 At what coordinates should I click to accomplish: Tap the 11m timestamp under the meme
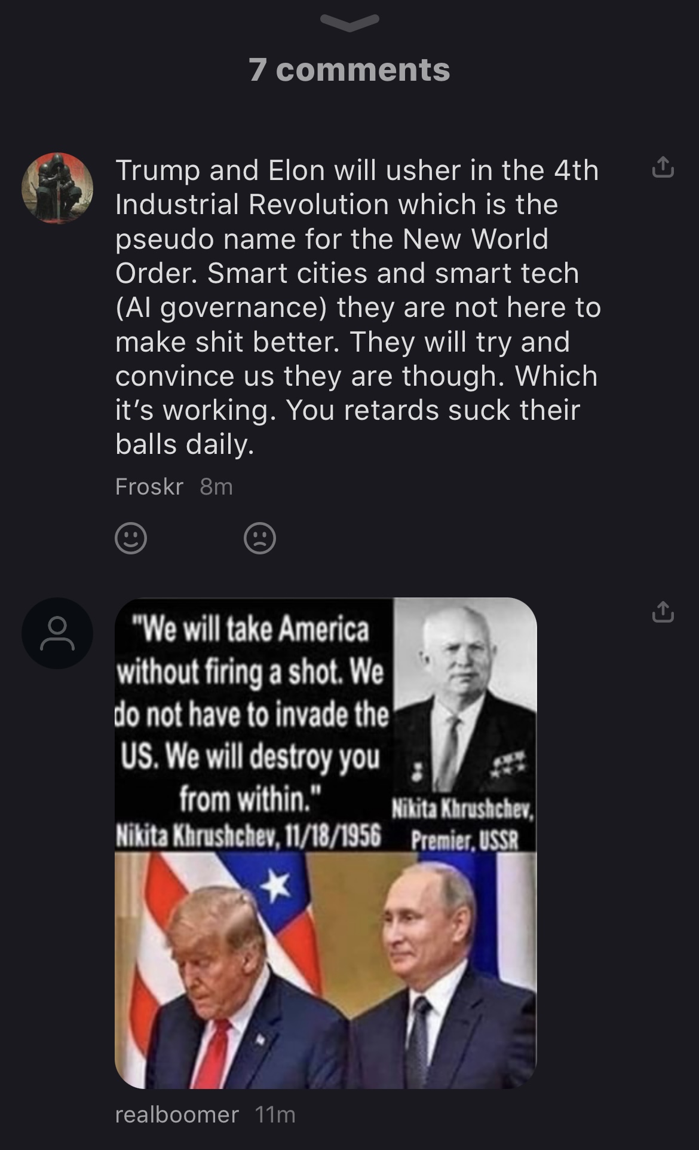pos(275,1115)
